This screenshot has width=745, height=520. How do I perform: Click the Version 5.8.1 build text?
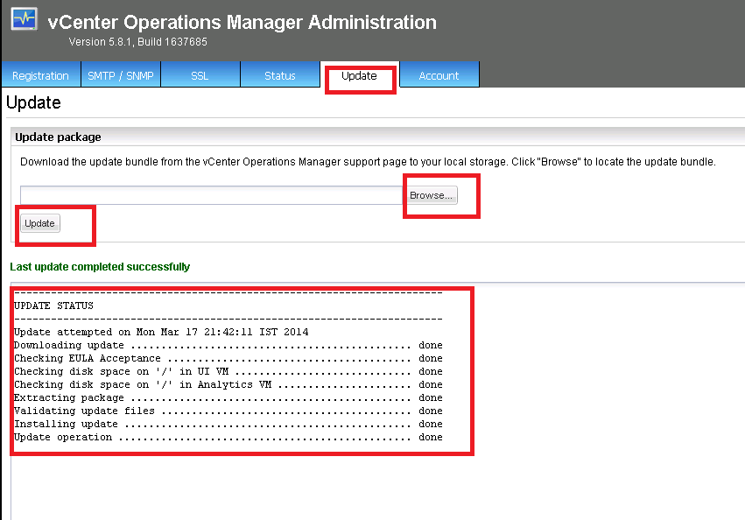137,42
